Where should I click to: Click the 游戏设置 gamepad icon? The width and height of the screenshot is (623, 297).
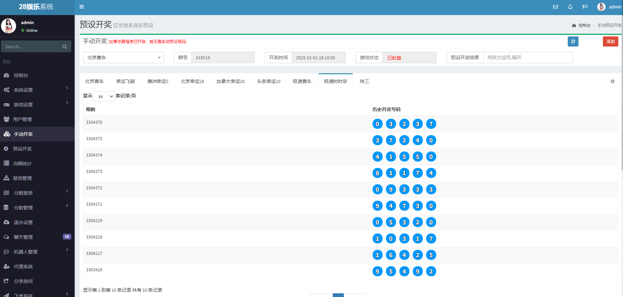point(6,105)
